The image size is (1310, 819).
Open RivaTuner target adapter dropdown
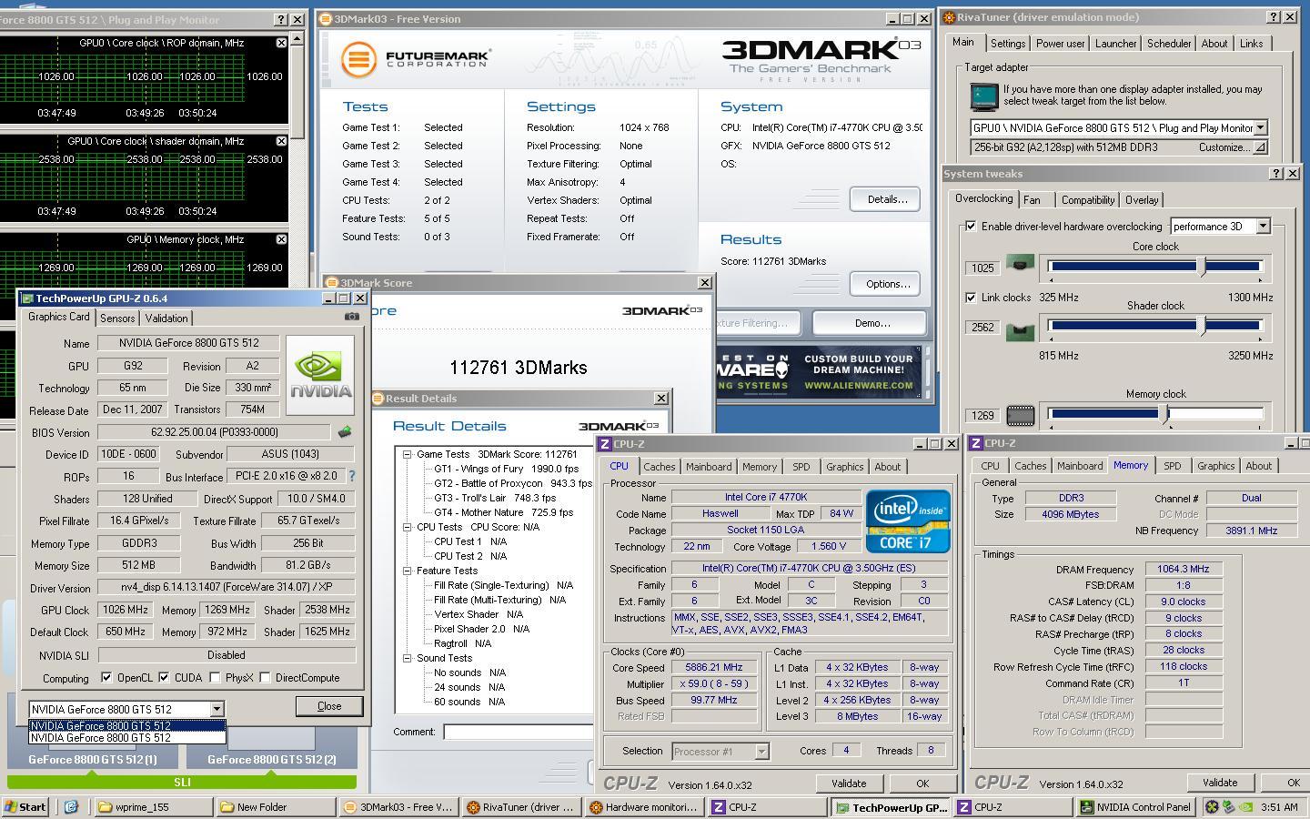(1260, 127)
